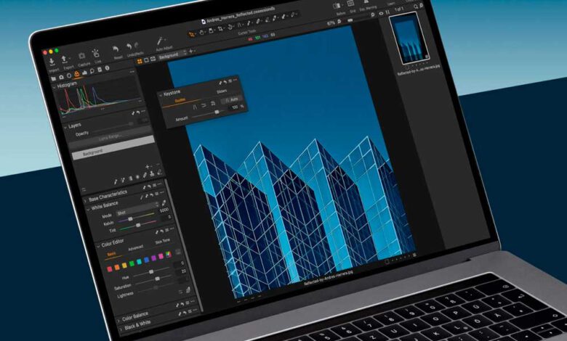This screenshot has width=567, height=341.
Task: Click the Before comparison icon
Action: 337,6
